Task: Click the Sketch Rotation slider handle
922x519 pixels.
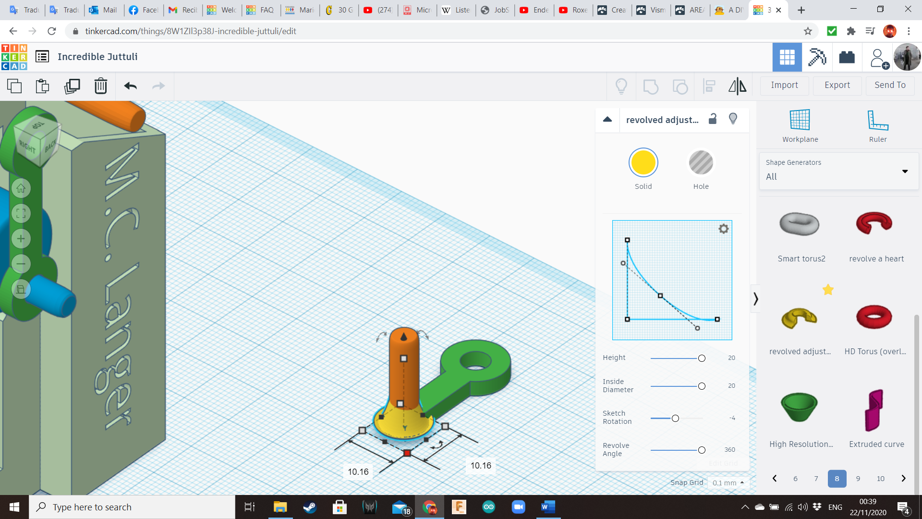Action: click(675, 418)
